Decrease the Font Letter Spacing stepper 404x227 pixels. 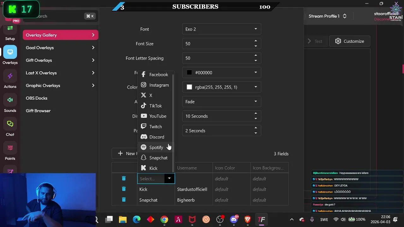click(256, 61)
